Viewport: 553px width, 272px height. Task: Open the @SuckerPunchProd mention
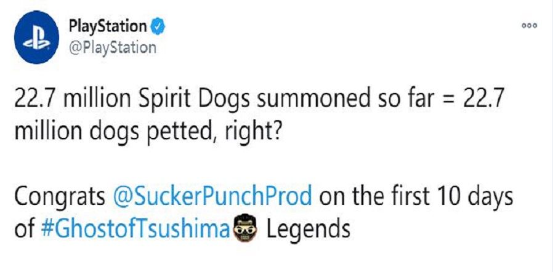click(x=212, y=198)
